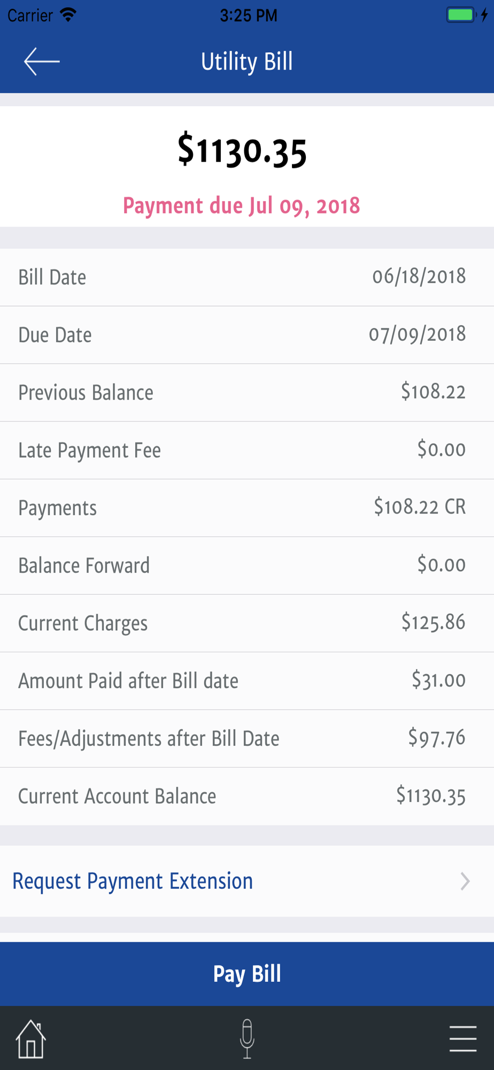Select the Due Date row
Screen dimensions: 494x1070
click(x=247, y=335)
